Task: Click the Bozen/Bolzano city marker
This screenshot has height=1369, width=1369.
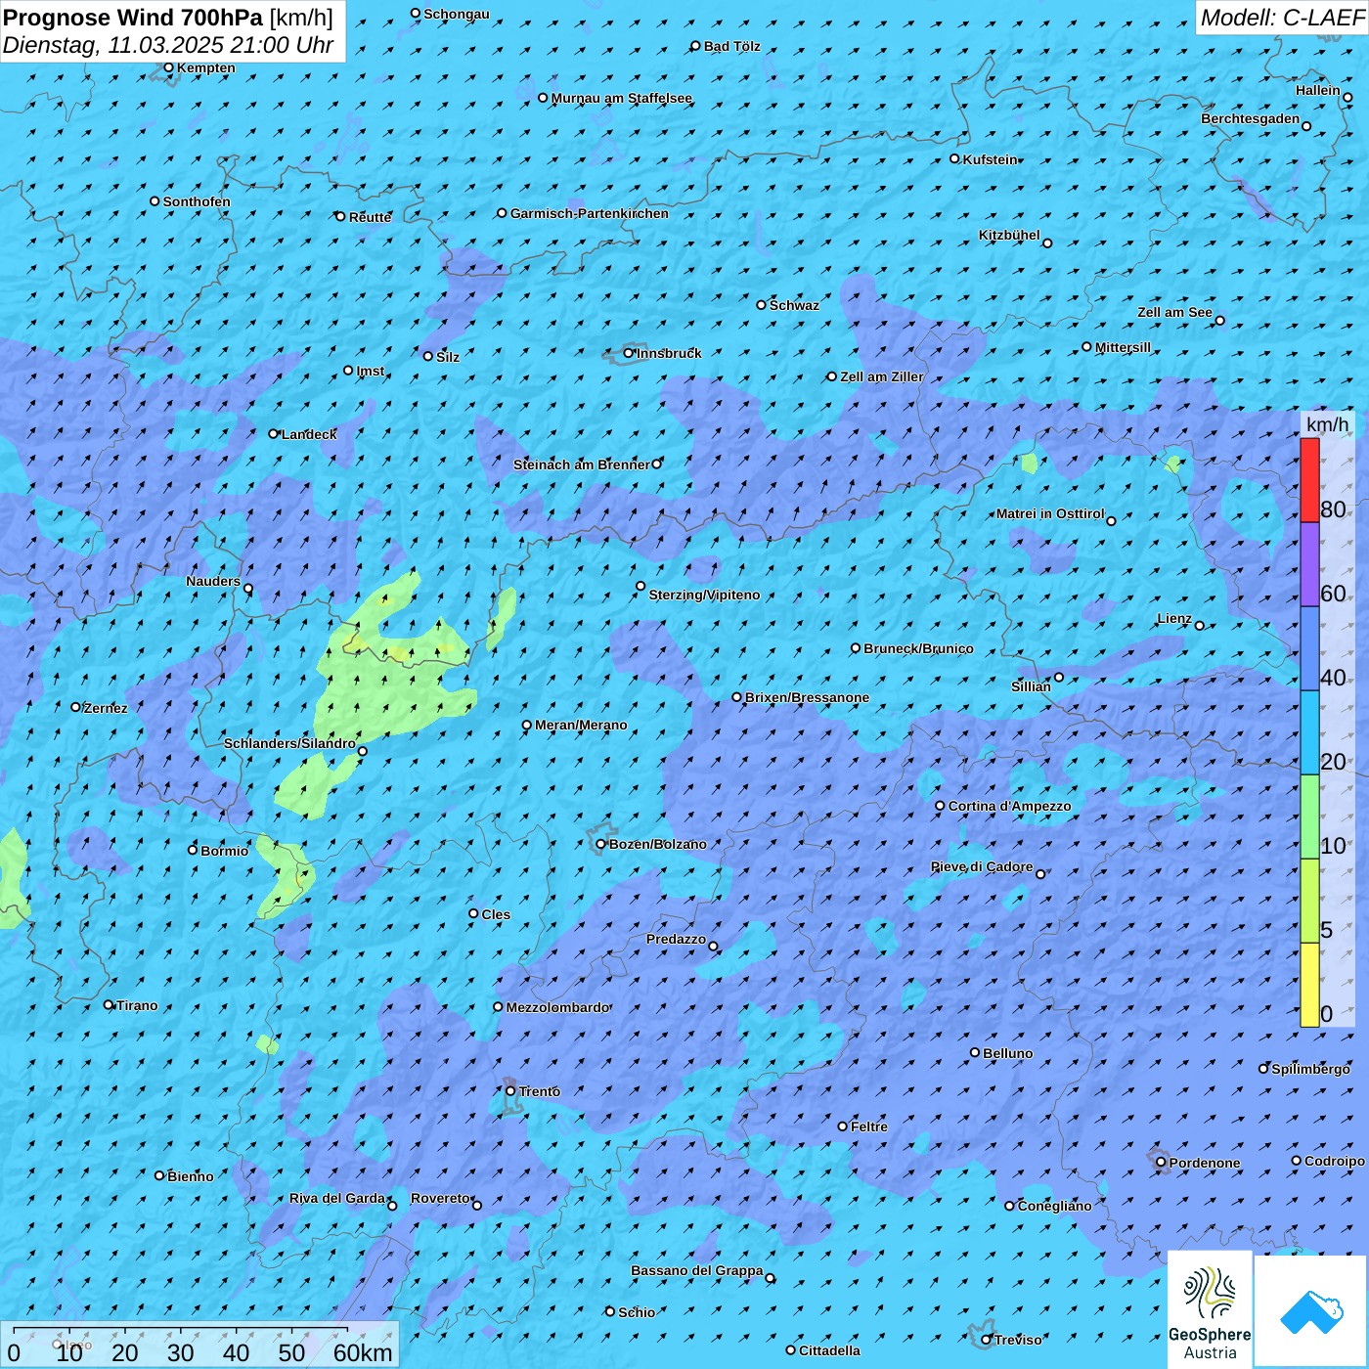Action: (601, 844)
